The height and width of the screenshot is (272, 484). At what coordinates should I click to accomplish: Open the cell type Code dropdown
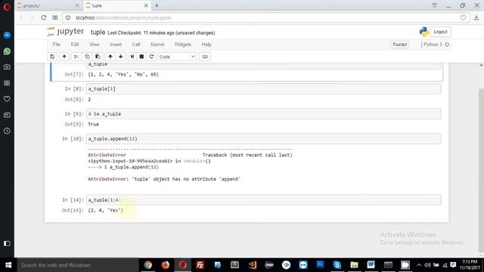[177, 57]
